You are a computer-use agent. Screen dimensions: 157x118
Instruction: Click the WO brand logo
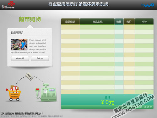tap(148, 5)
